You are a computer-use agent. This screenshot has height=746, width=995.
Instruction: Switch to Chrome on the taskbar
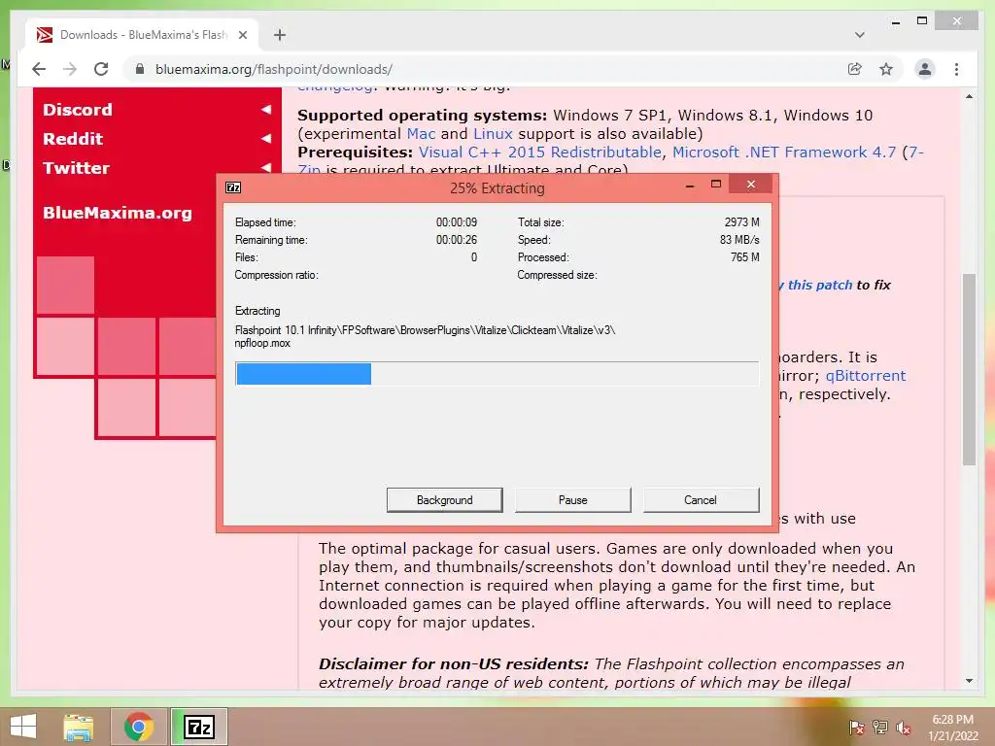138,727
